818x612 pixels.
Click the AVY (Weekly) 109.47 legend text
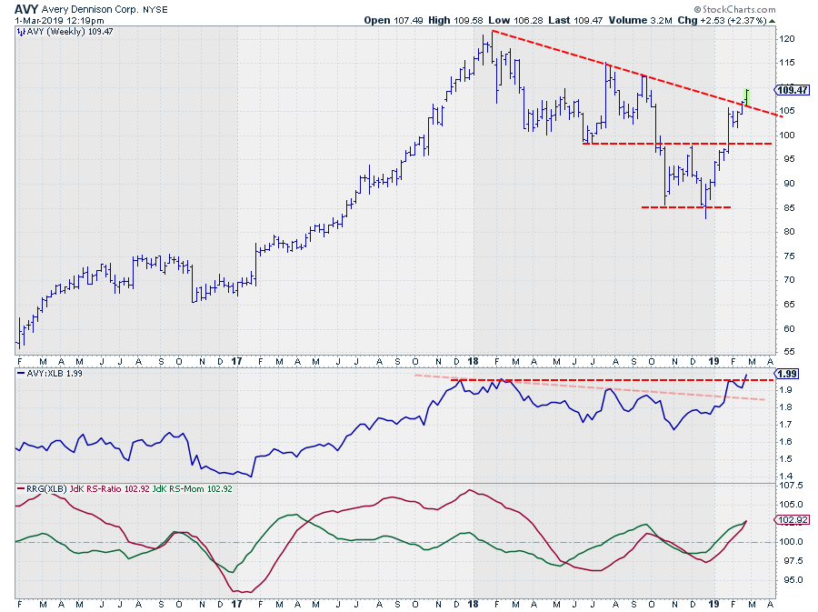coord(70,32)
